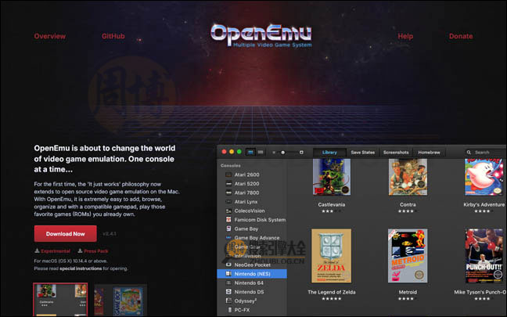Click the Metroid title text
The height and width of the screenshot is (317, 507).
(408, 292)
